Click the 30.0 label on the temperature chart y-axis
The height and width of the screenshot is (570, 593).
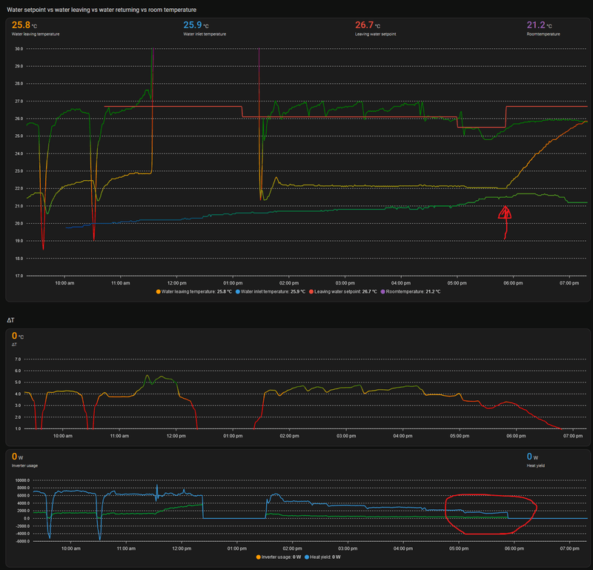tap(19, 49)
